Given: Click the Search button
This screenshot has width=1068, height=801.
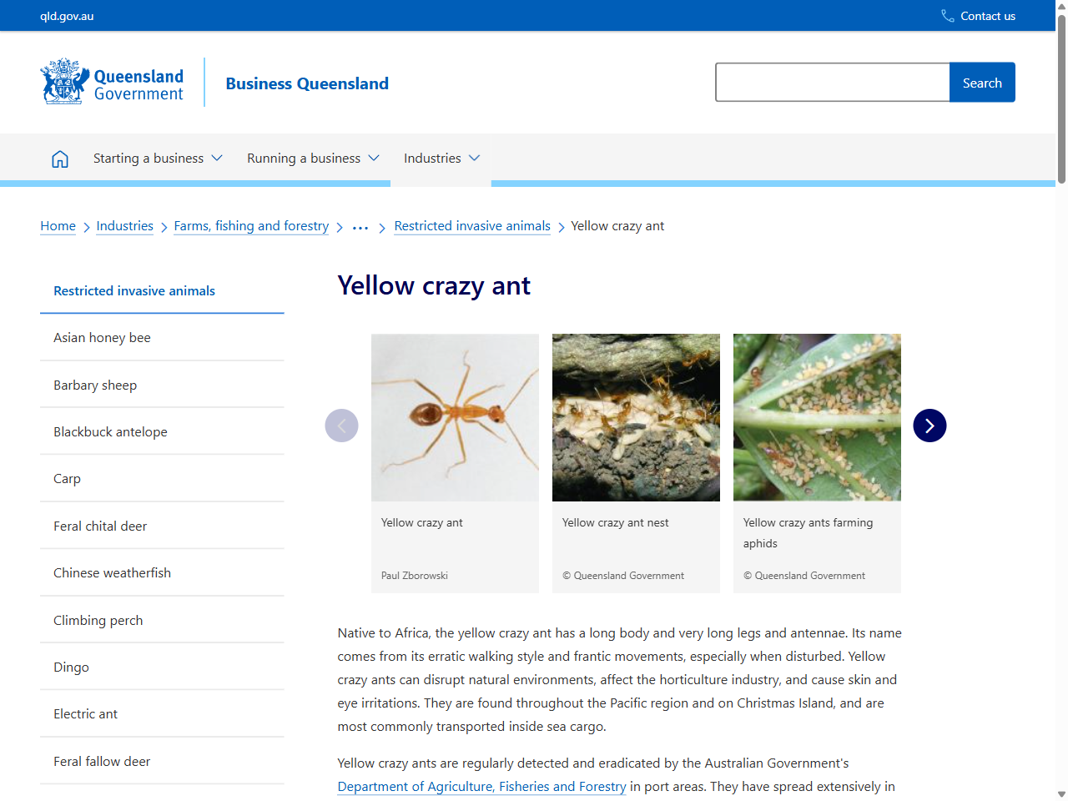Looking at the screenshot, I should point(982,82).
